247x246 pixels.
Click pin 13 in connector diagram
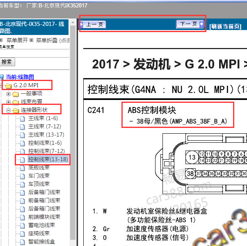192,157
